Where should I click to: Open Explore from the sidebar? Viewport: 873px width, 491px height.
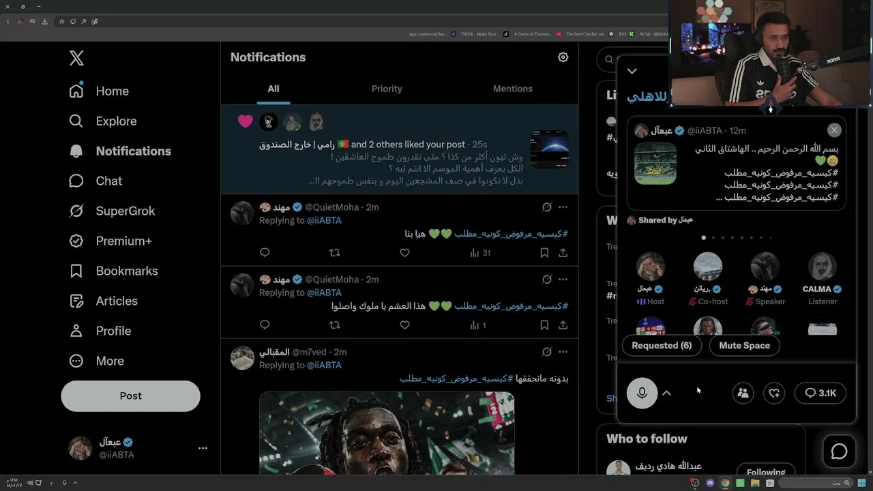coord(103,121)
